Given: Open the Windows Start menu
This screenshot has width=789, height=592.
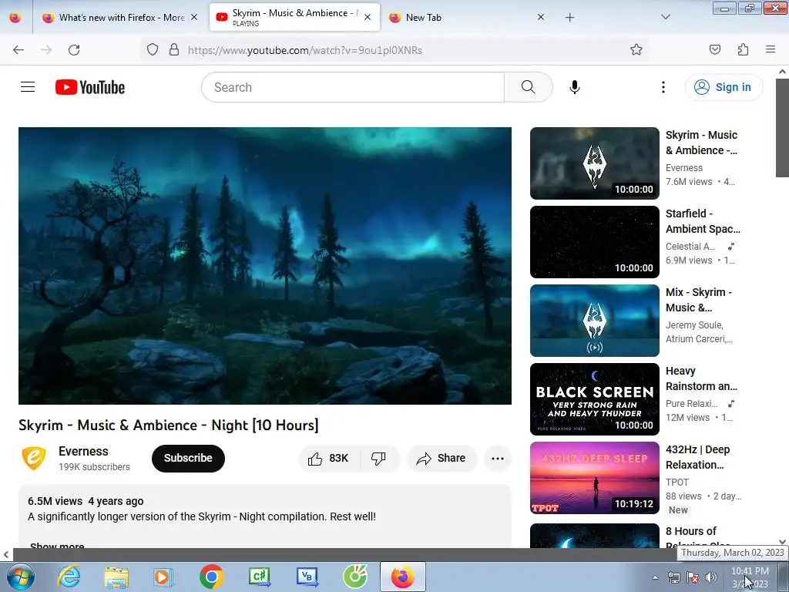Looking at the screenshot, I should (21, 577).
